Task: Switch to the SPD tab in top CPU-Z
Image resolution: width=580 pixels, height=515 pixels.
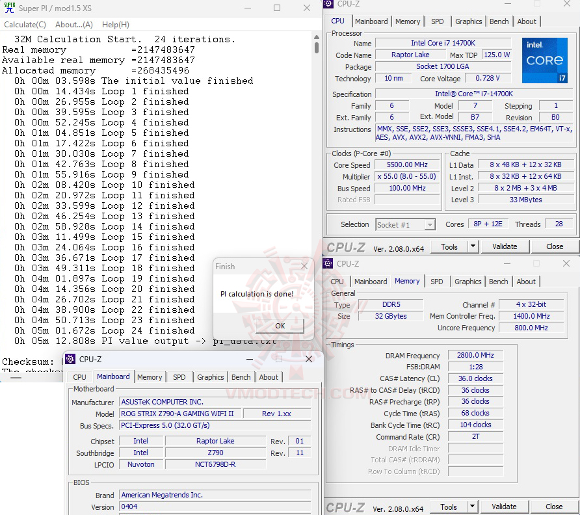Action: pyautogui.click(x=438, y=21)
